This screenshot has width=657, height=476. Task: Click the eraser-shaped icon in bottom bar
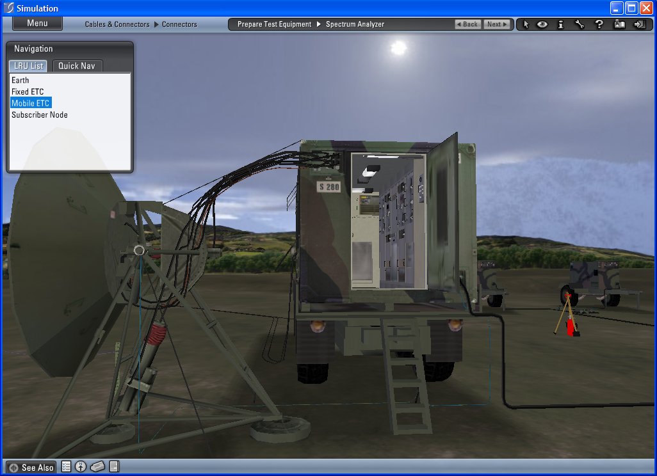click(97, 467)
